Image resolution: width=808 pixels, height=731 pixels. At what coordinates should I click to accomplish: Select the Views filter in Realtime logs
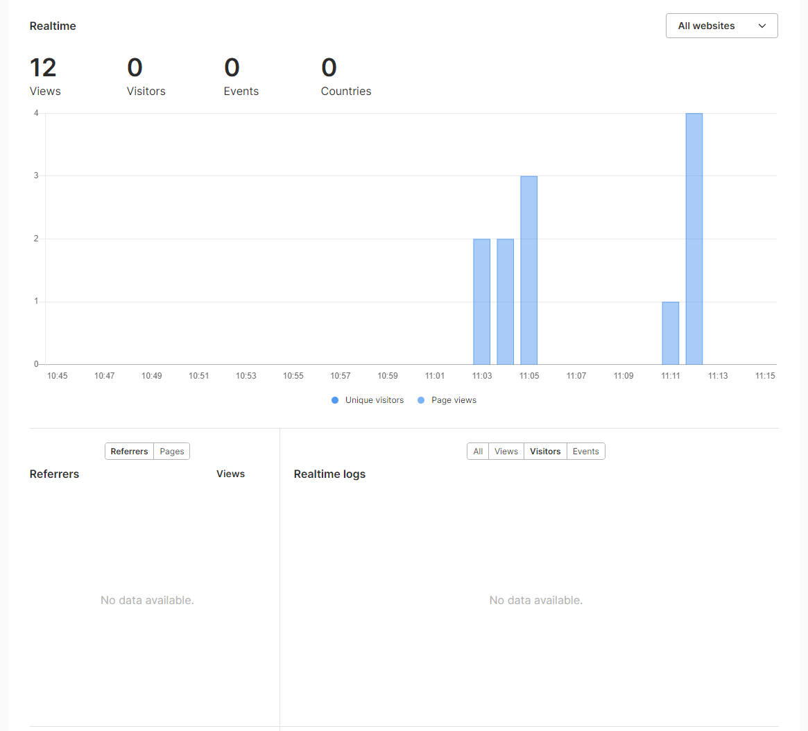point(506,452)
